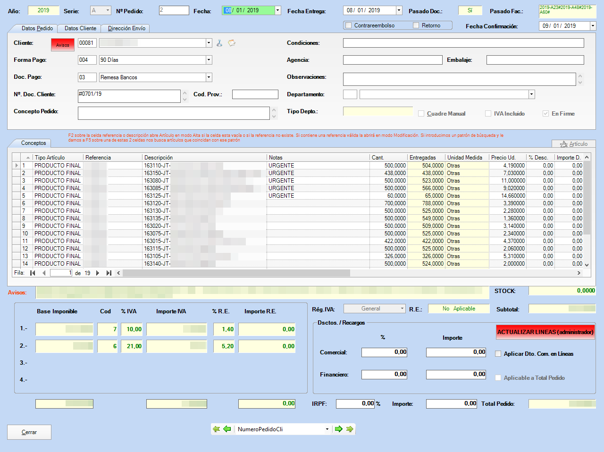The width and height of the screenshot is (604, 452).
Task: Click the Artículo icon button above grid
Action: pyautogui.click(x=574, y=144)
